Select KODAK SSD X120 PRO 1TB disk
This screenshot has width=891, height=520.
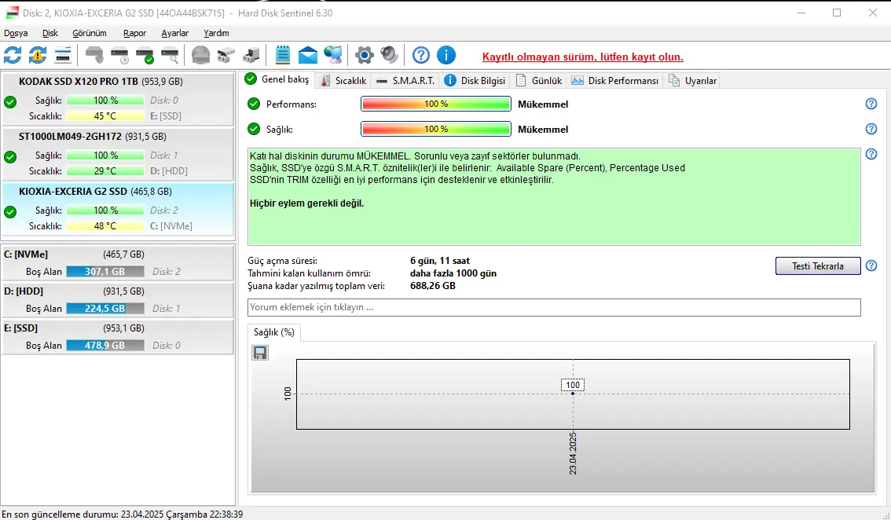point(118,98)
